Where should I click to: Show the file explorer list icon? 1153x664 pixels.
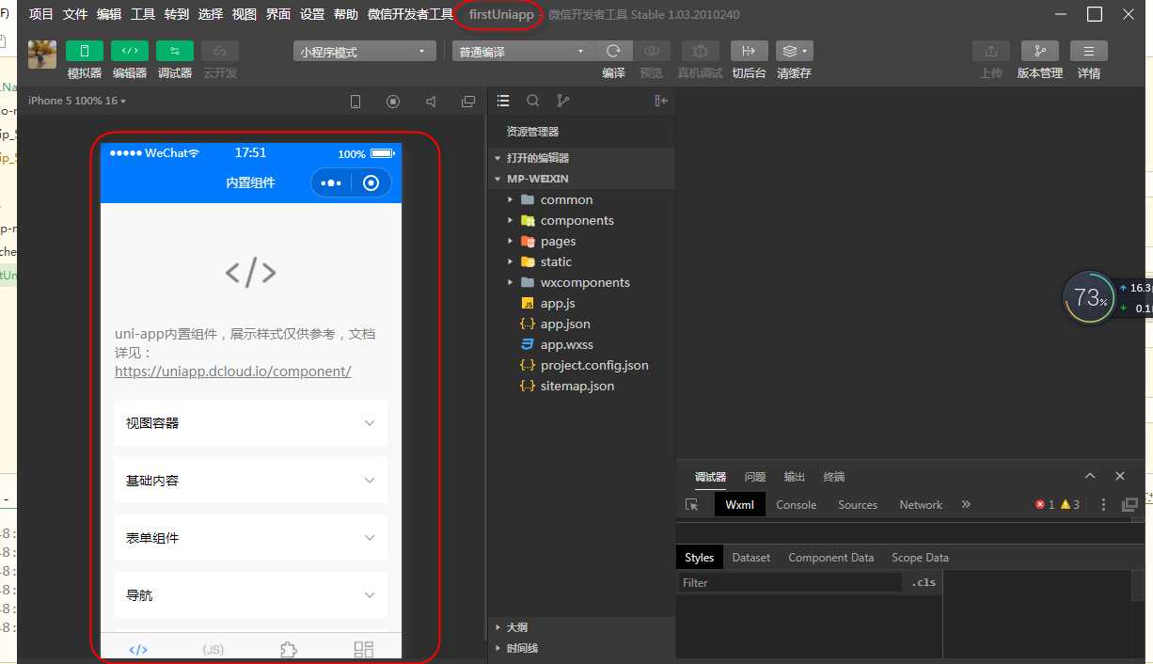click(x=503, y=101)
